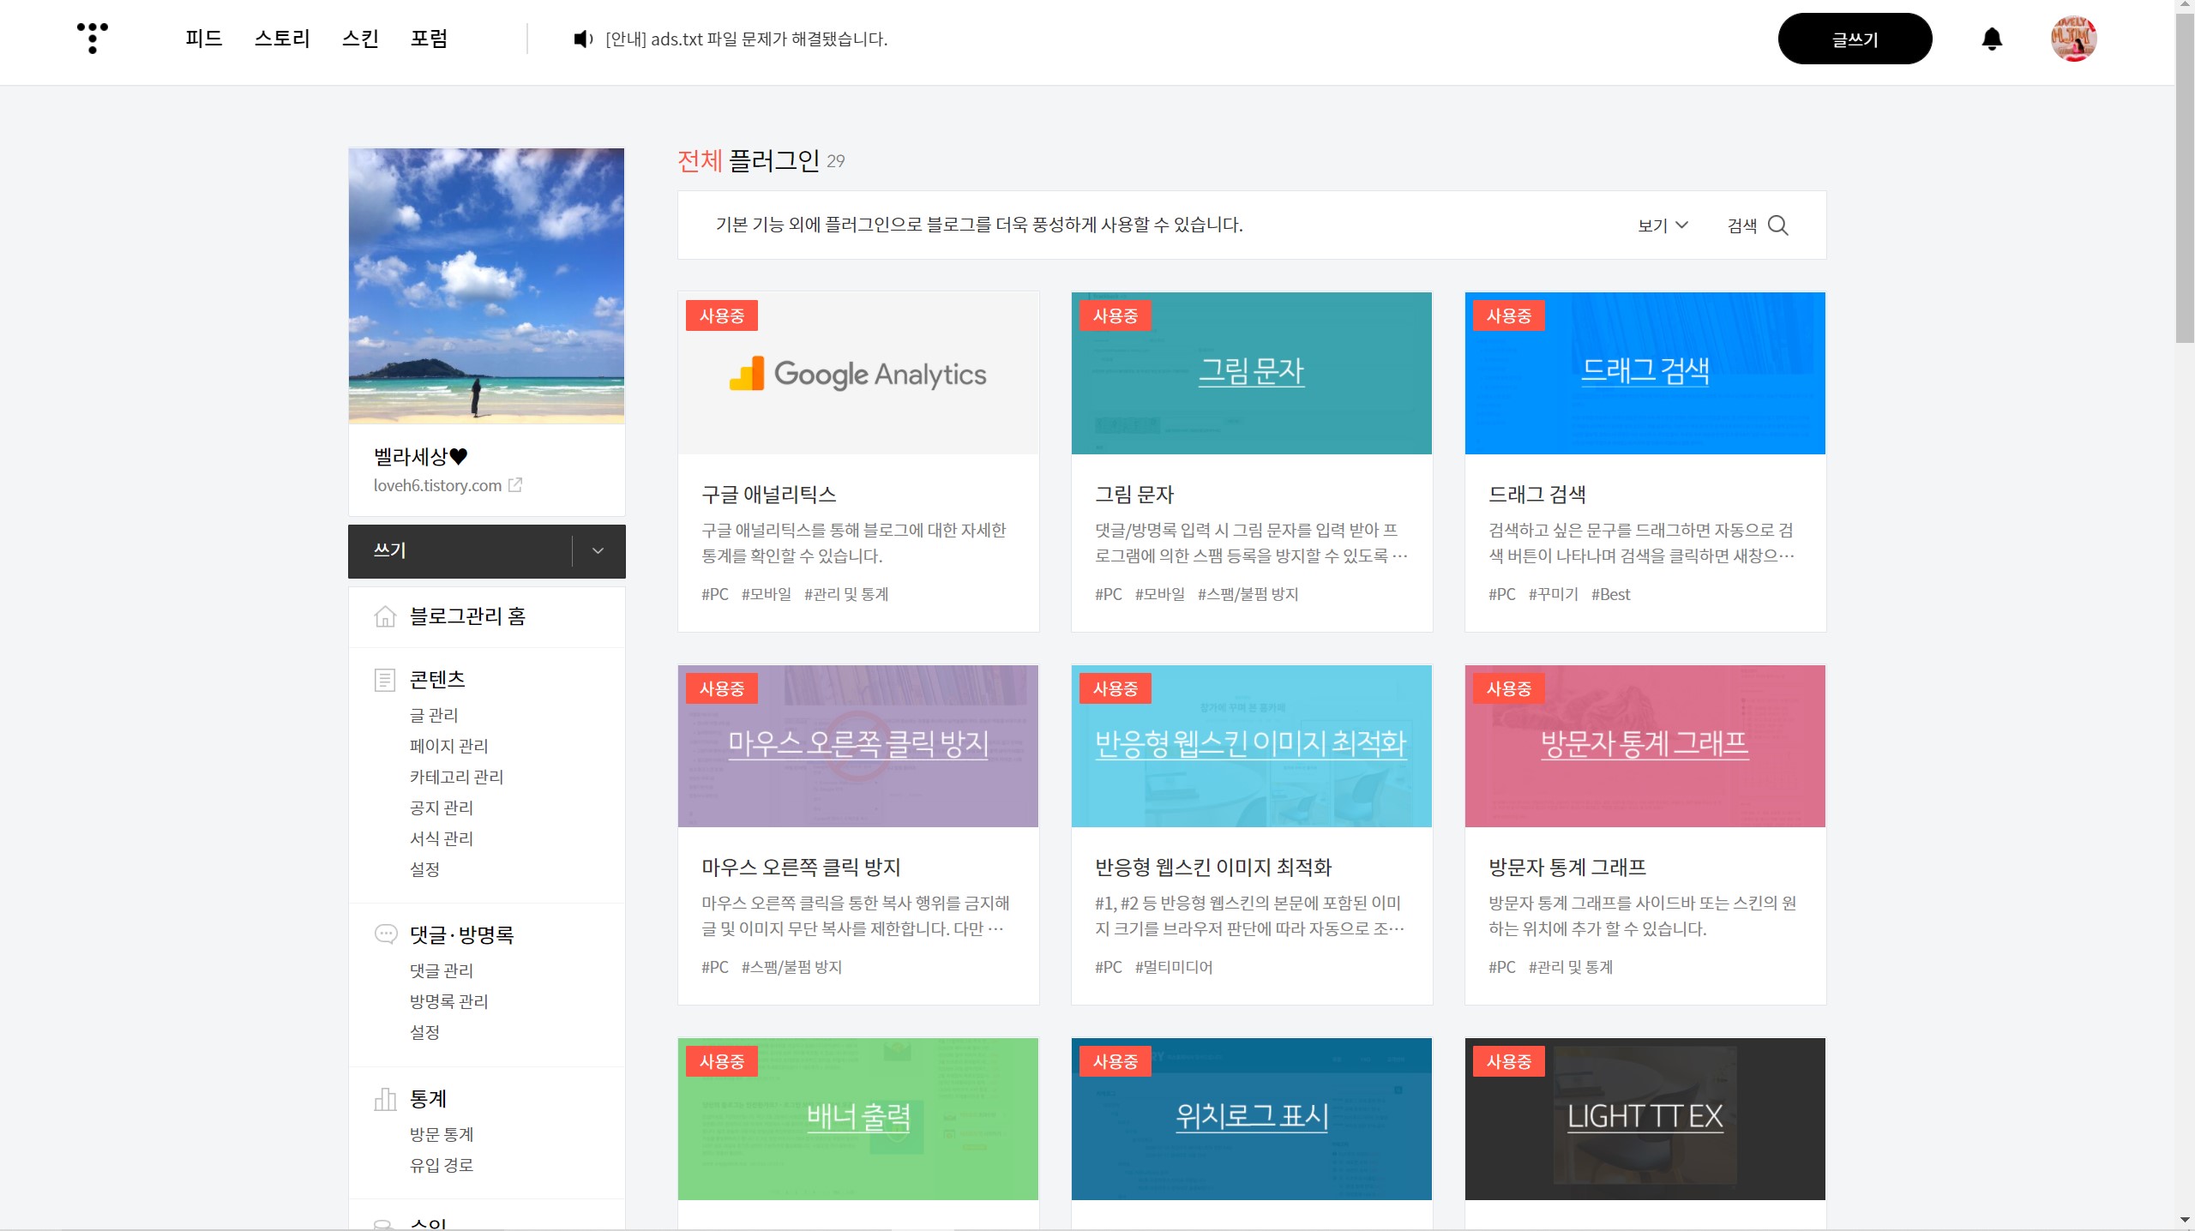The height and width of the screenshot is (1231, 2195).
Task: Open loveh6.tistory.com blog link
Action: coord(437,485)
